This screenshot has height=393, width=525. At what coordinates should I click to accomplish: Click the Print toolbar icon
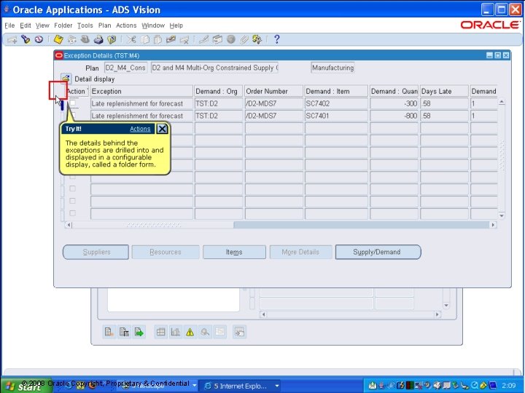coord(98,40)
